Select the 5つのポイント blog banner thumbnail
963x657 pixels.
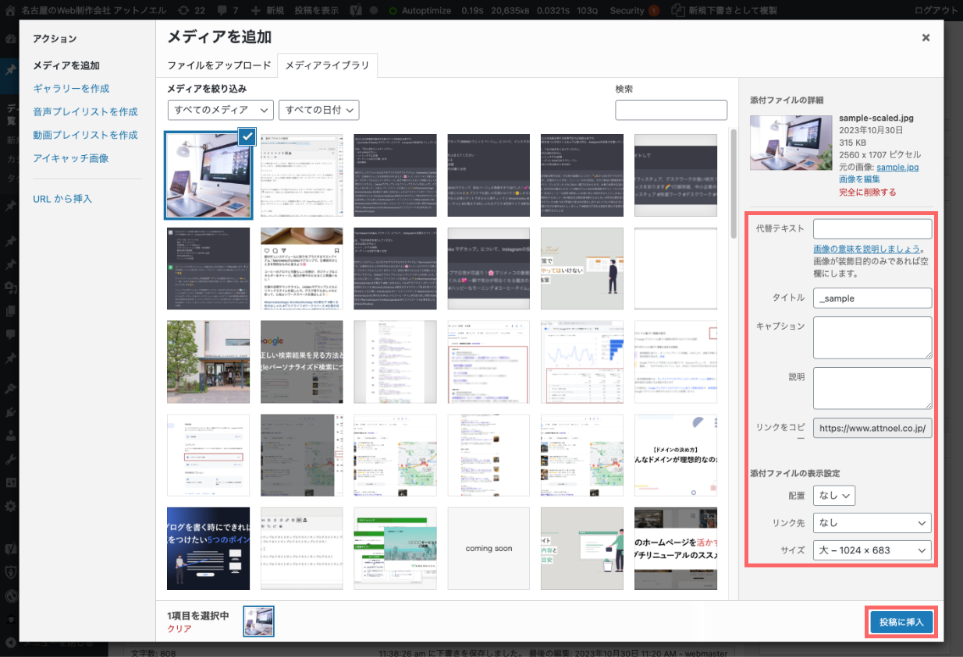[208, 549]
